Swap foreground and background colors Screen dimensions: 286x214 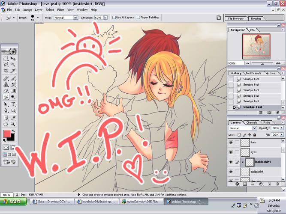13,131
